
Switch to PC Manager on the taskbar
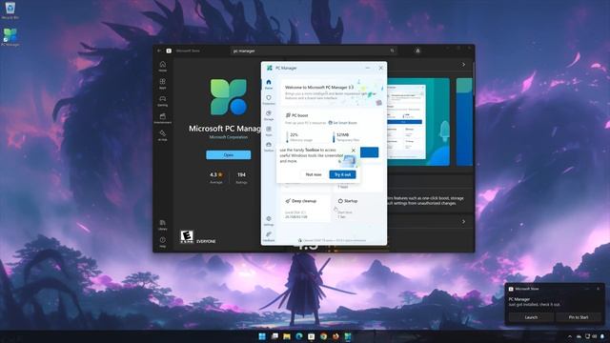click(x=348, y=336)
